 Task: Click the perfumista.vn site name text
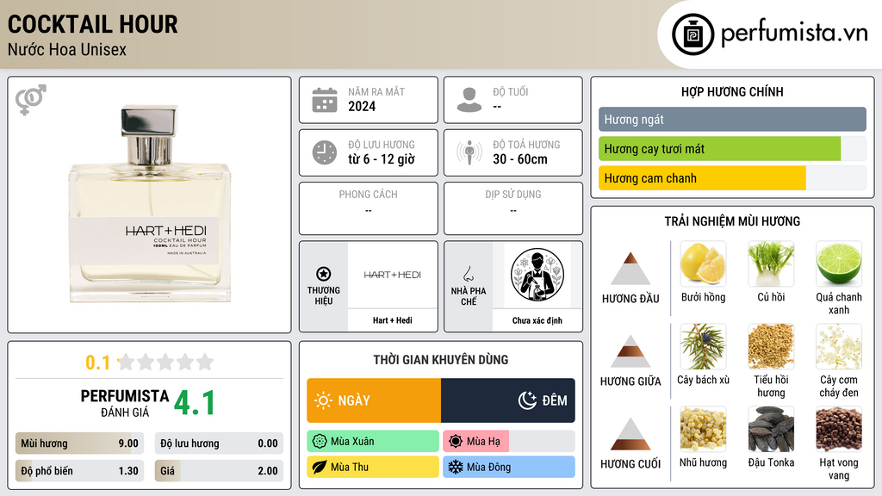(x=794, y=34)
